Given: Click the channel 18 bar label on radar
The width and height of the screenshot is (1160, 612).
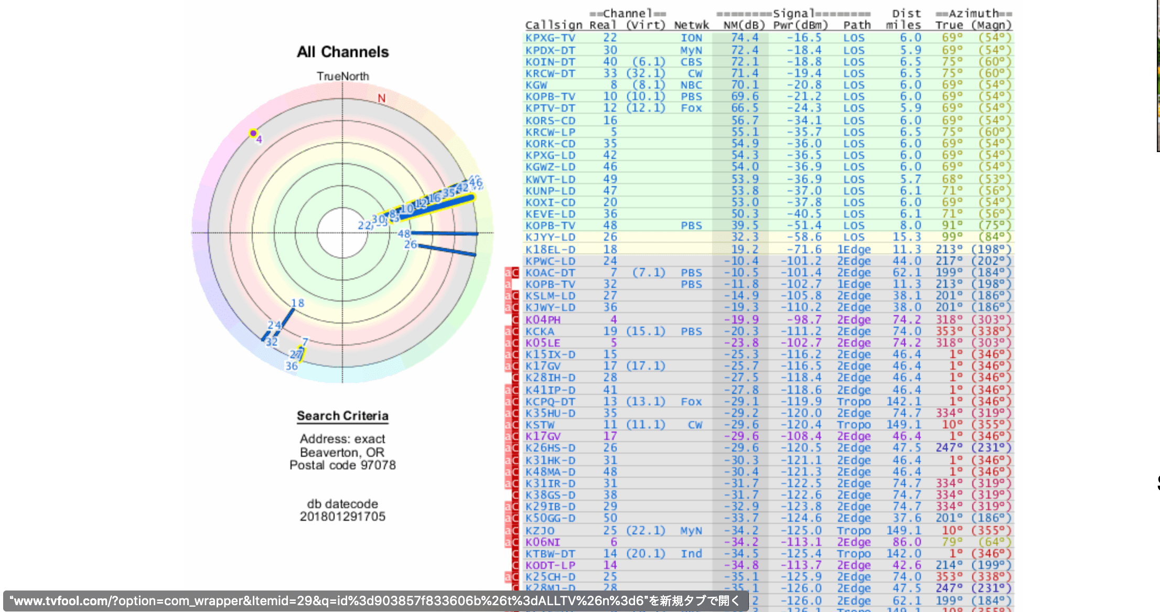Looking at the screenshot, I should click(x=297, y=303).
